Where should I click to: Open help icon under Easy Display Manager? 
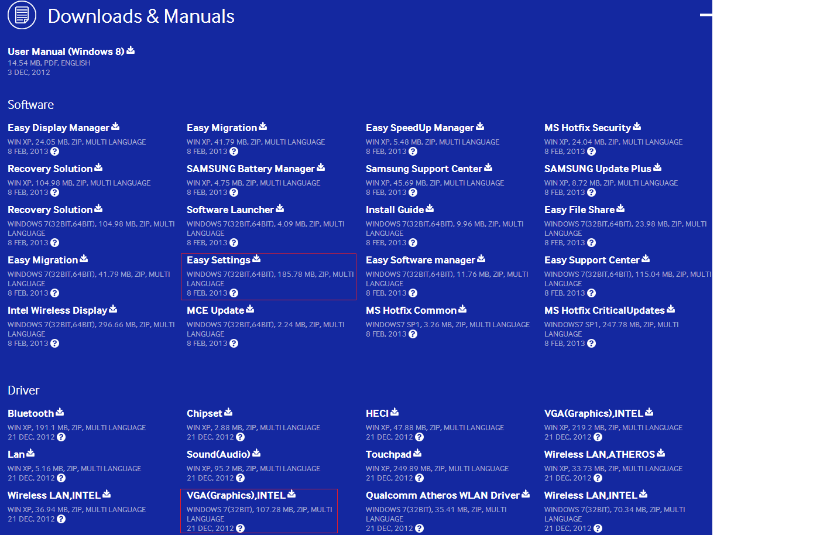(x=54, y=152)
